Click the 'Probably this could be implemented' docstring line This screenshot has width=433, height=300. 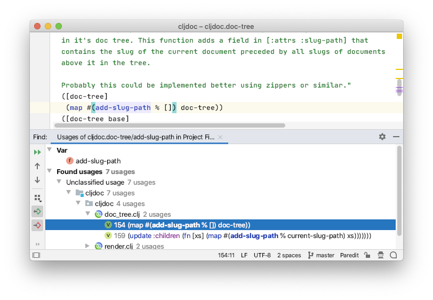[206, 85]
